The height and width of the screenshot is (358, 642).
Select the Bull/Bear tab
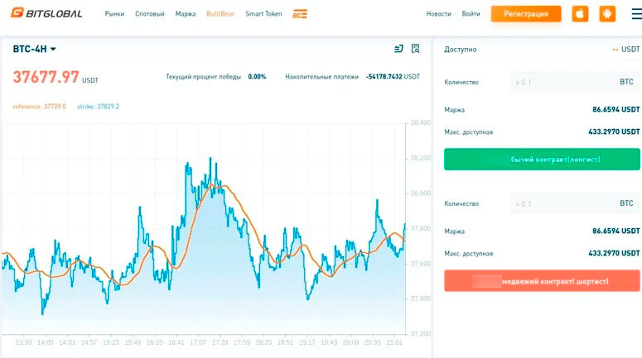(220, 14)
